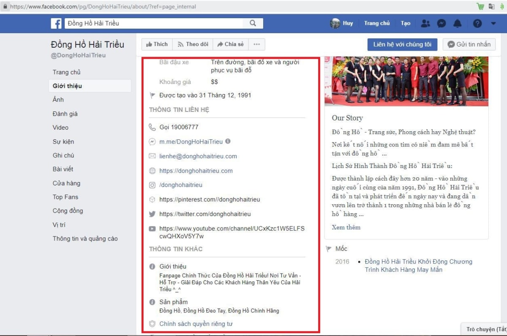Open the Video sidebar tab

point(60,127)
